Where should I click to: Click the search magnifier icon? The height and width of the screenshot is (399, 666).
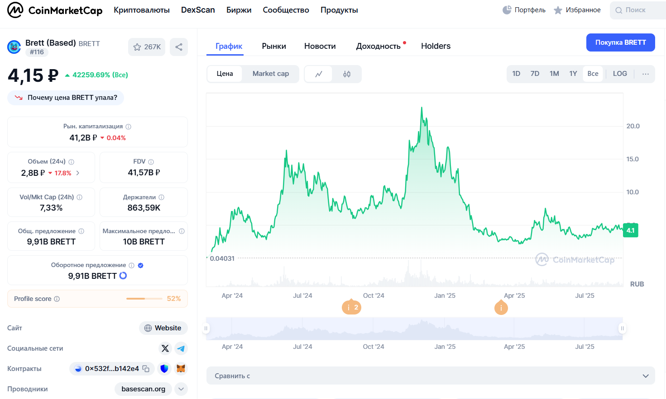pos(618,10)
